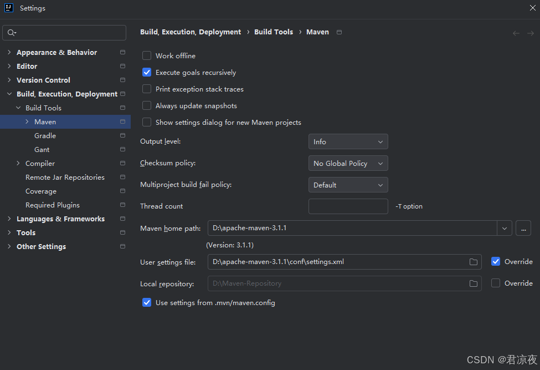
Task: Click the project icon next to Version Control
Action: tap(122, 80)
